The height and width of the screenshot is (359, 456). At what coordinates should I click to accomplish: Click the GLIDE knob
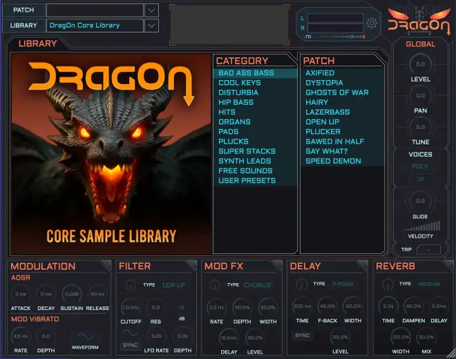coord(420,201)
